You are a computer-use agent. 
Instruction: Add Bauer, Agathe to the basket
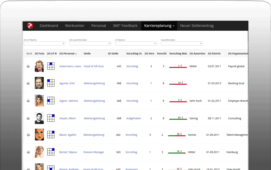[x=28, y=135]
